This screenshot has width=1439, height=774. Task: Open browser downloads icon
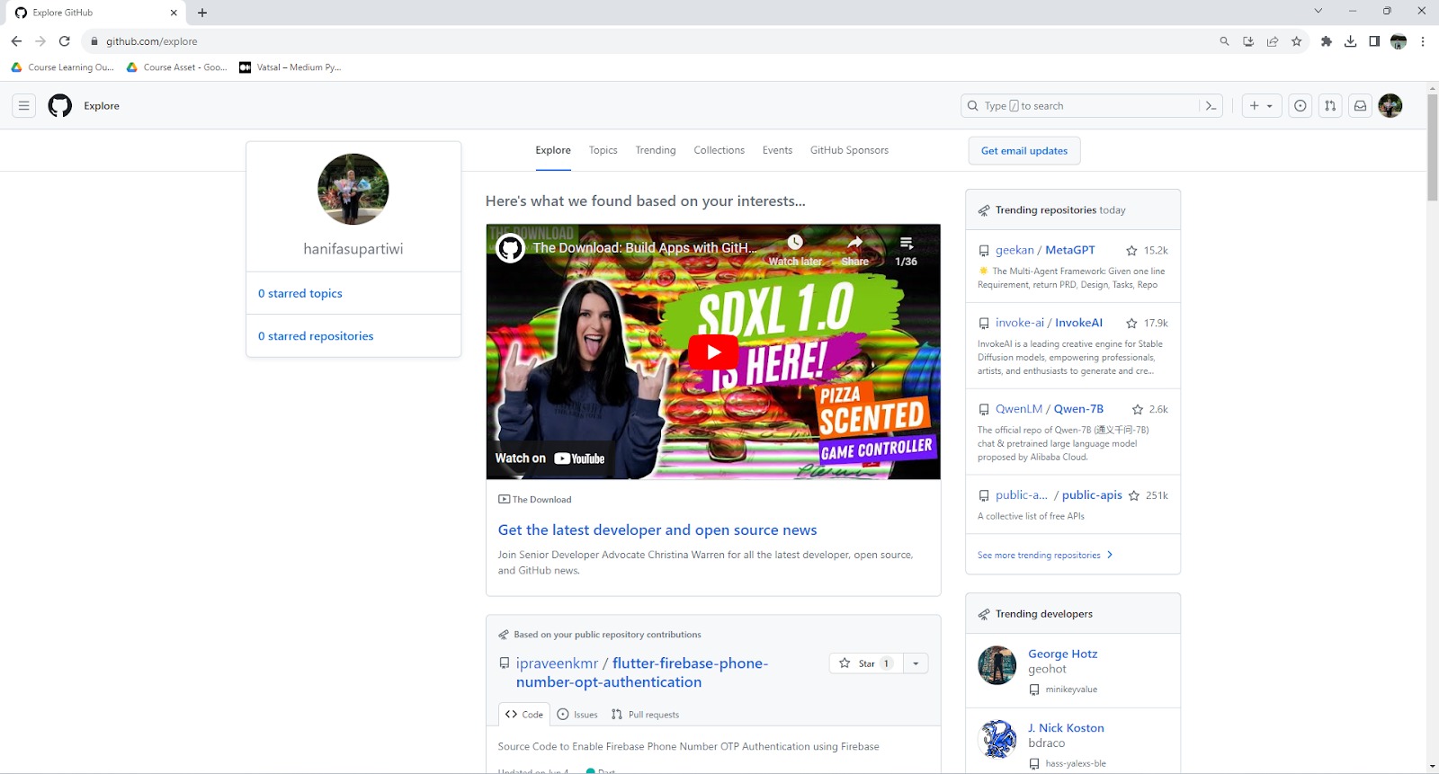pyautogui.click(x=1350, y=41)
